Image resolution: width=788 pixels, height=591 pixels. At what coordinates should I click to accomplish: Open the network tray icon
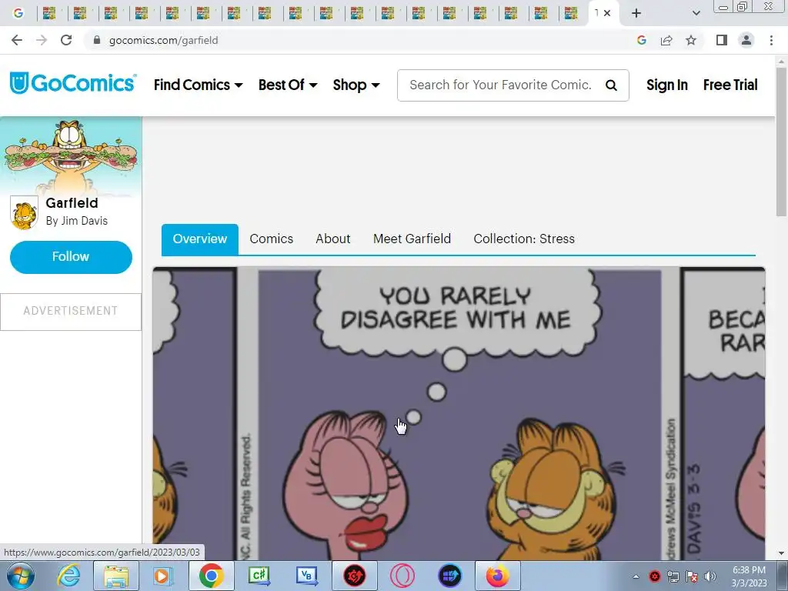tap(673, 576)
